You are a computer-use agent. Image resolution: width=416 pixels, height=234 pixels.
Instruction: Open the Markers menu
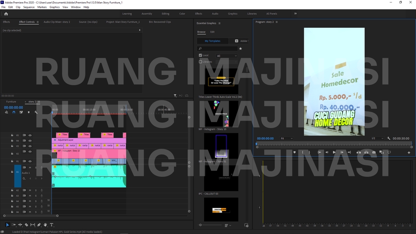42,7
